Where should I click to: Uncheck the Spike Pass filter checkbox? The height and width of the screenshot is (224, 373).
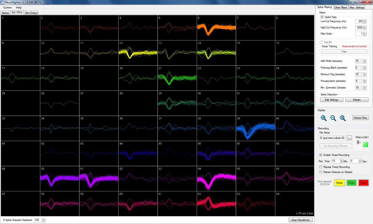[x=322, y=17]
